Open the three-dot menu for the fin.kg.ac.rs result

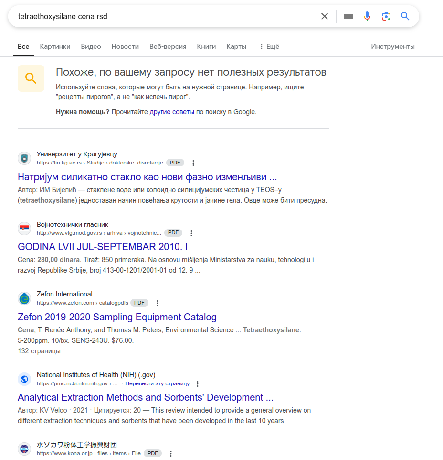pos(193,163)
